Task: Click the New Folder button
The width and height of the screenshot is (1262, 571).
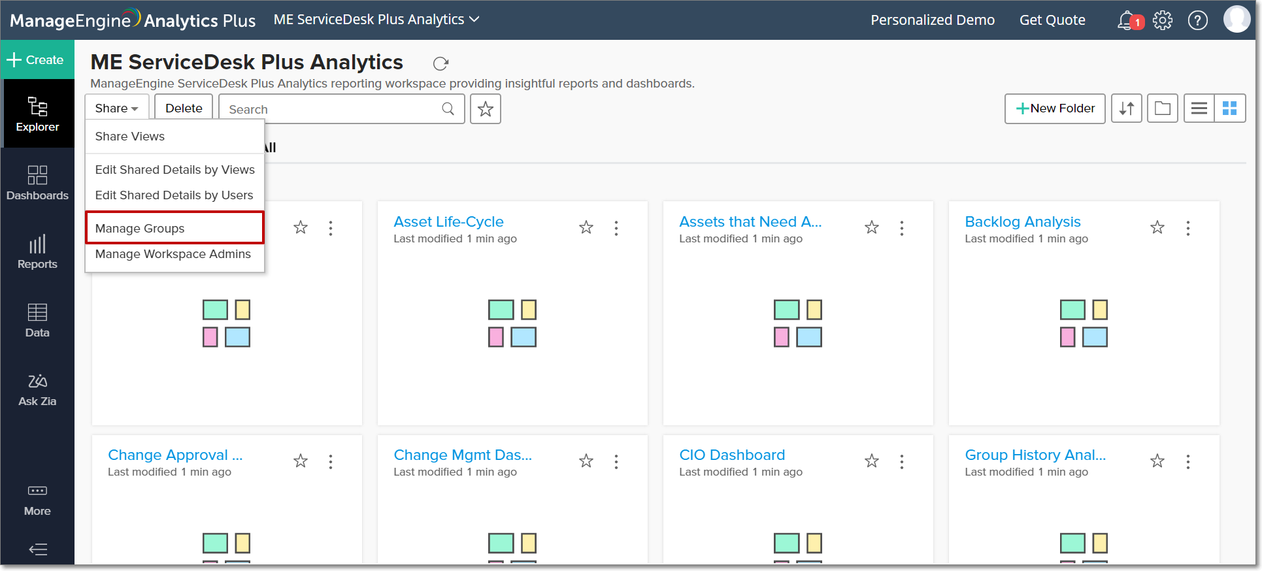Action: pyautogui.click(x=1055, y=108)
